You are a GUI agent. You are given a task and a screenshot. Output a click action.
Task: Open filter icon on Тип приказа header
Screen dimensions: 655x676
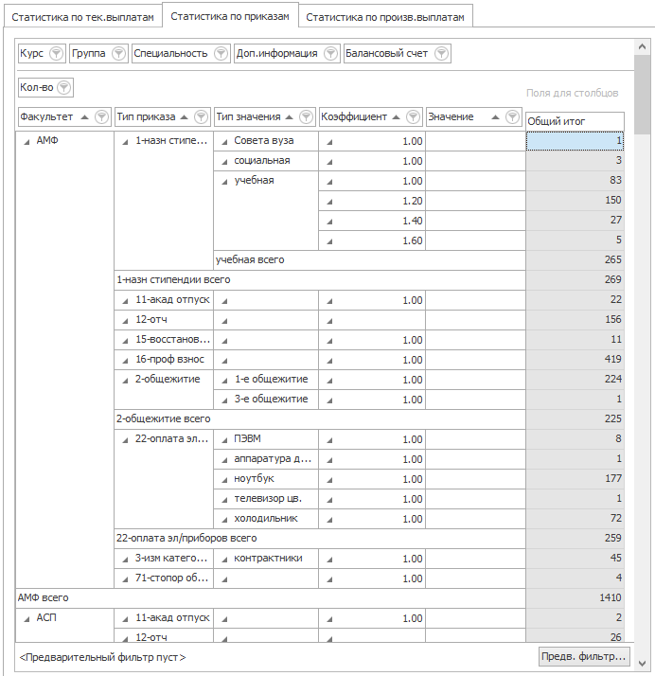(x=202, y=116)
